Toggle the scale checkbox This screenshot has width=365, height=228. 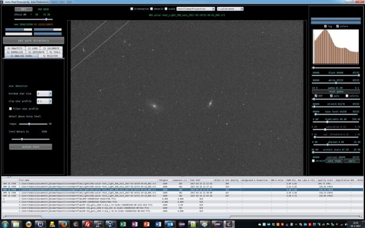[x=166, y=9]
